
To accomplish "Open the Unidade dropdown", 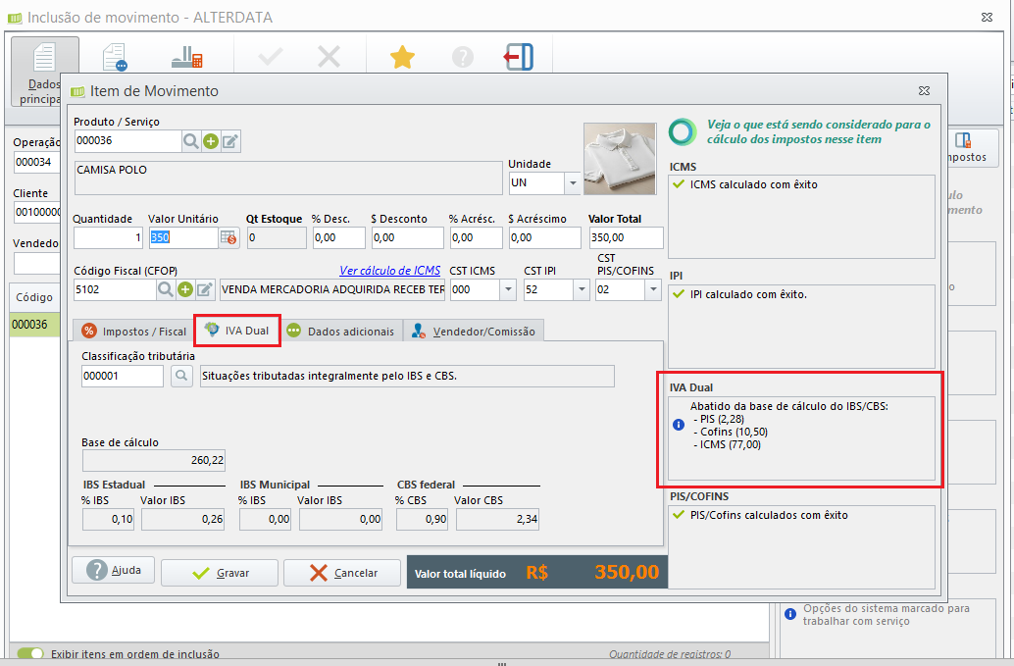I will (572, 183).
